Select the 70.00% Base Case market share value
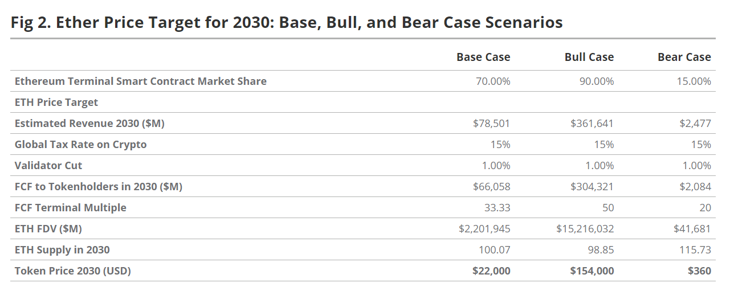The width and height of the screenshot is (734, 295). tap(493, 81)
